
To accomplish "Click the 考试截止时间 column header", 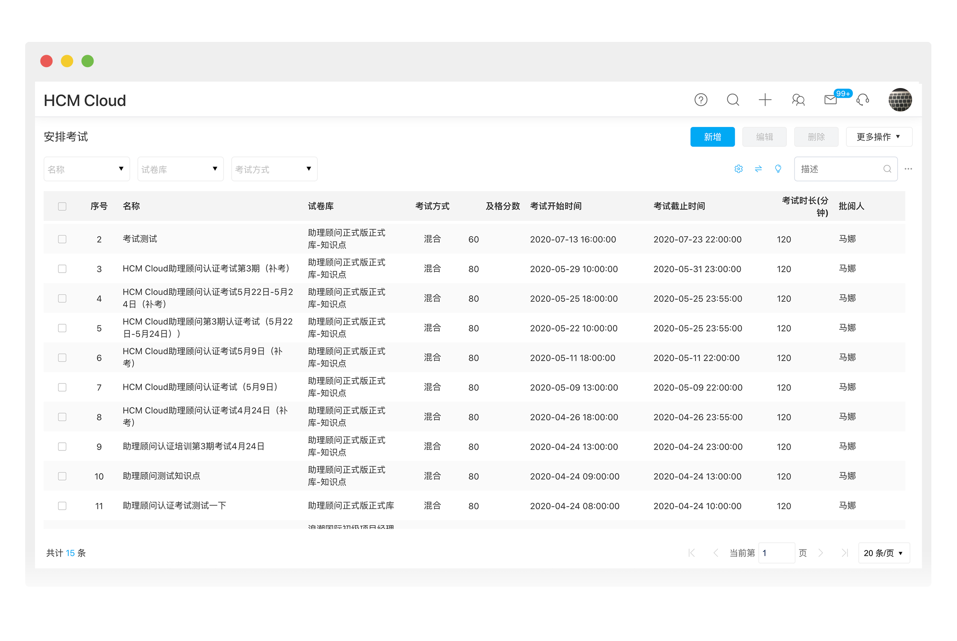I will coord(679,206).
